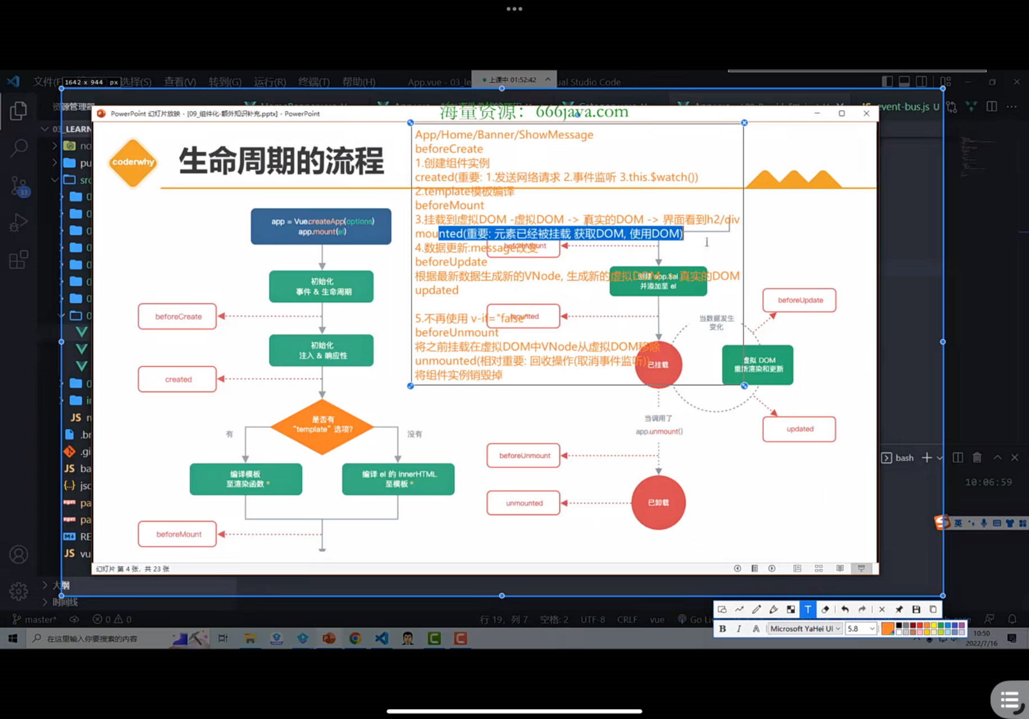Toggle VS Code bottom panel layout button
The height and width of the screenshot is (719, 1029).
[x=904, y=81]
